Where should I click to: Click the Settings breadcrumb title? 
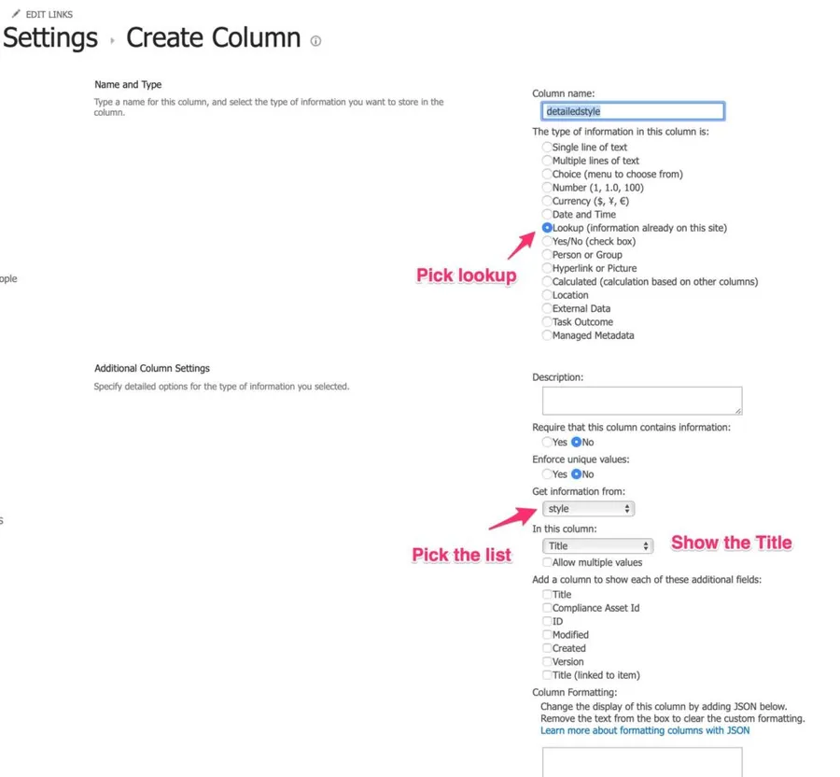pos(50,38)
